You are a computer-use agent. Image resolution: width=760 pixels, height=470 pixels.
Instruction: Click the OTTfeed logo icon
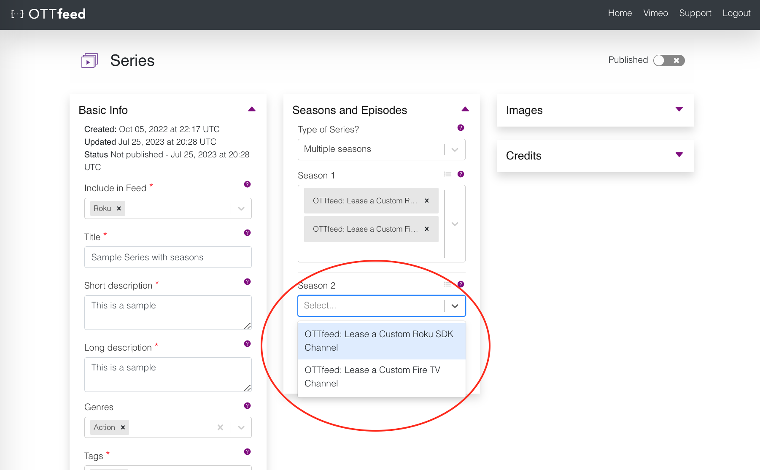pyautogui.click(x=17, y=14)
